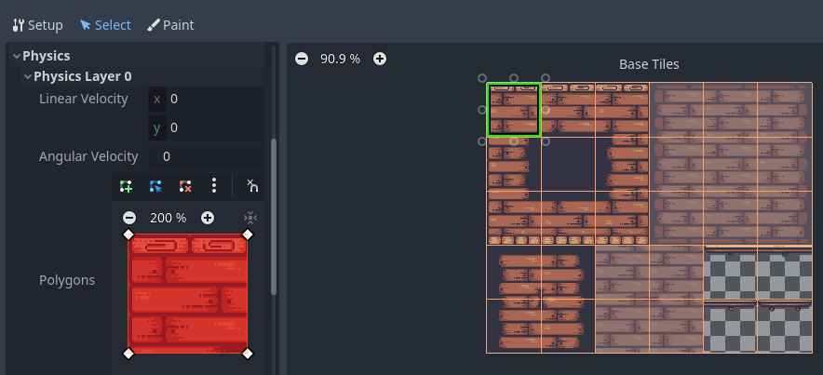Select the bottom-right polygon vertex handle

248,354
